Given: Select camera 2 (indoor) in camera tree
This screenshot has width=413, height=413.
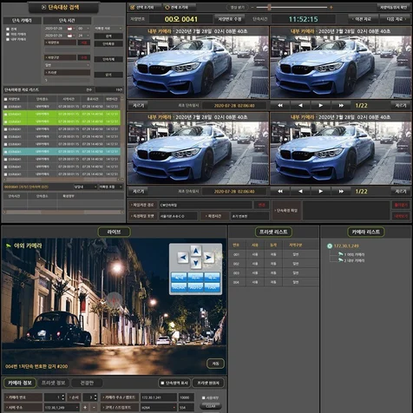Looking at the screenshot, I should (x=351, y=260).
